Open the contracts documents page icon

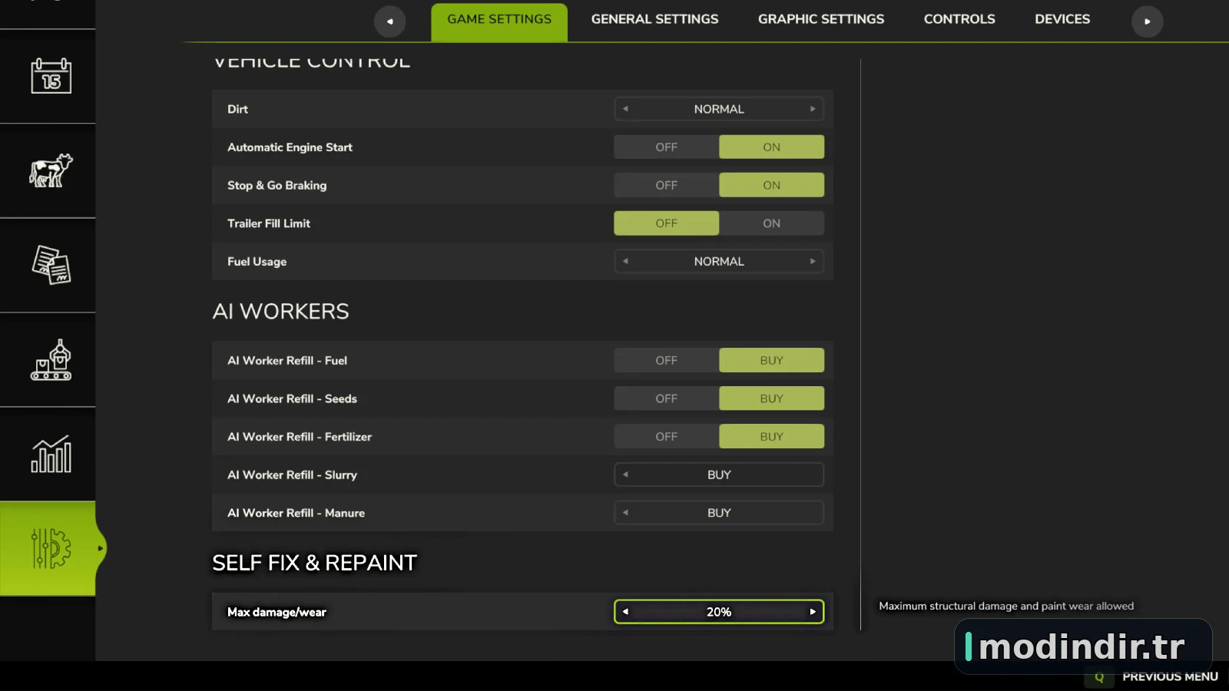(x=51, y=265)
